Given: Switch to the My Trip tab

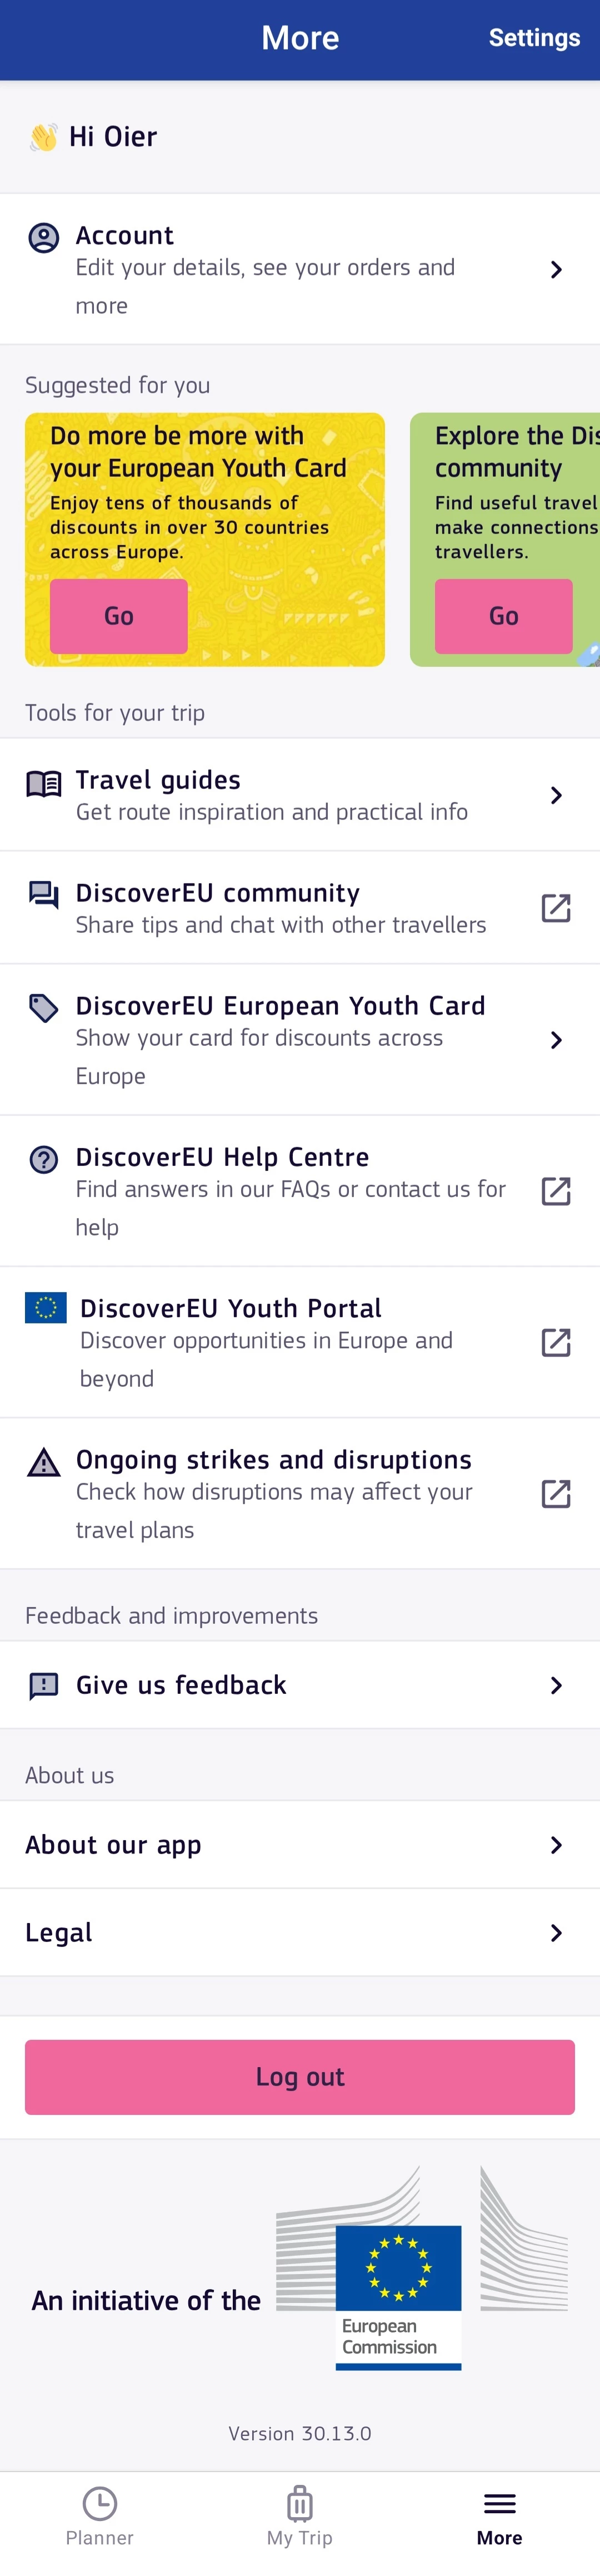Looking at the screenshot, I should pyautogui.click(x=299, y=2514).
